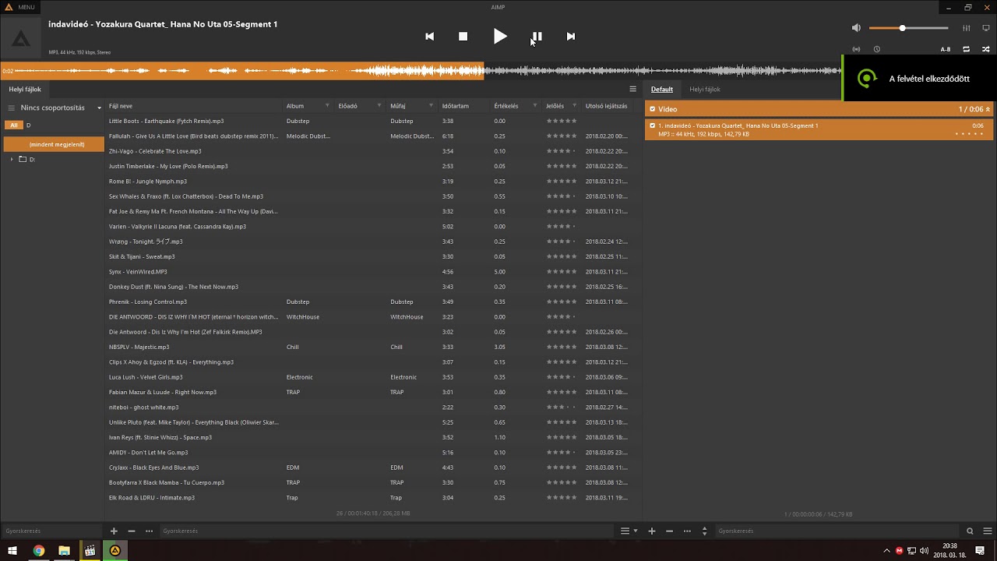Switch to the Default playlist tab
Image resolution: width=997 pixels, height=561 pixels.
(662, 90)
